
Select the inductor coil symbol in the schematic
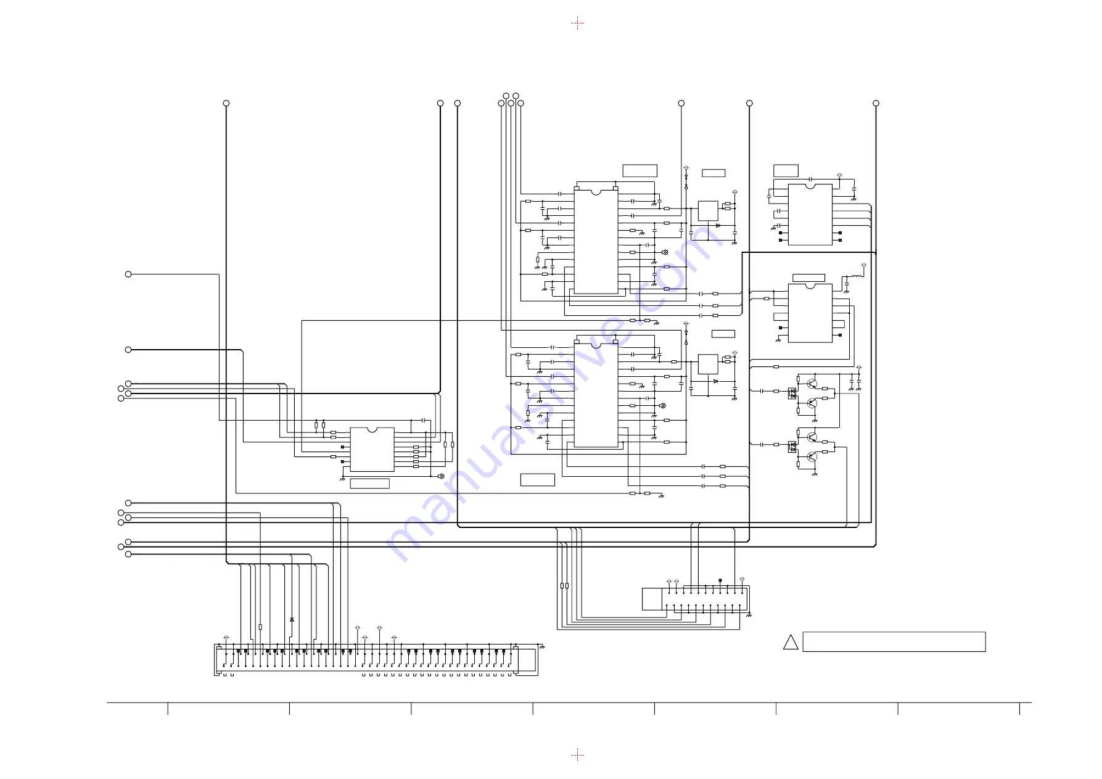857,275
